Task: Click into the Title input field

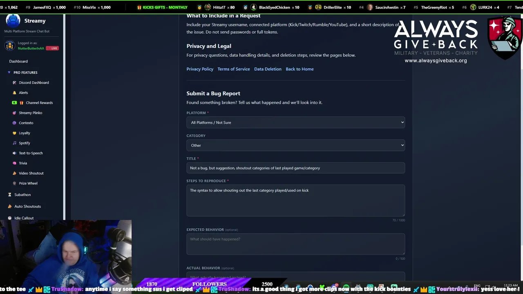Action: click(295, 168)
